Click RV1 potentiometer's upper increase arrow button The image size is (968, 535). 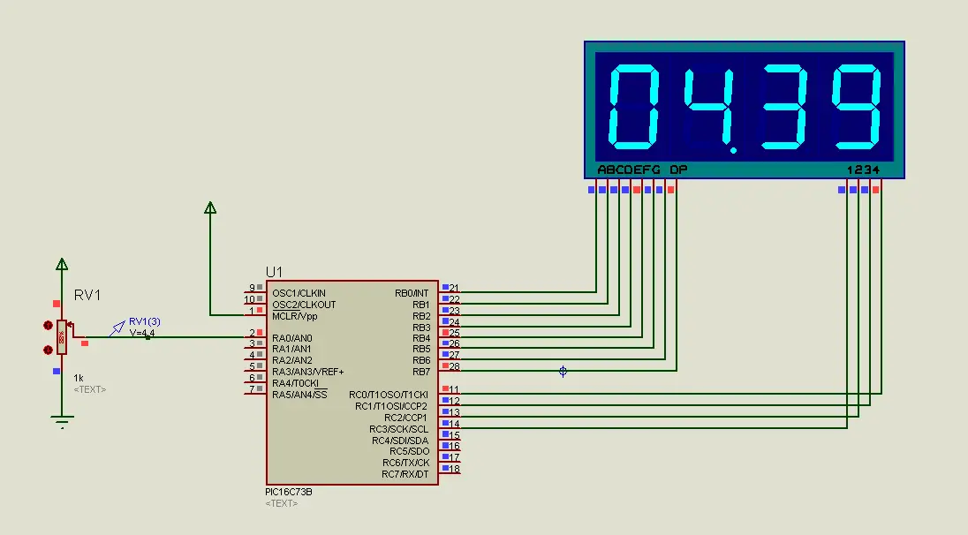(x=48, y=325)
